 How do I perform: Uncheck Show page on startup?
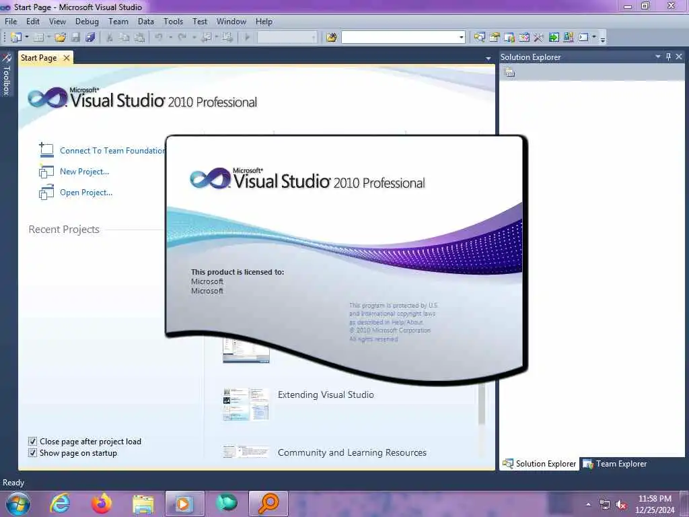click(x=32, y=453)
